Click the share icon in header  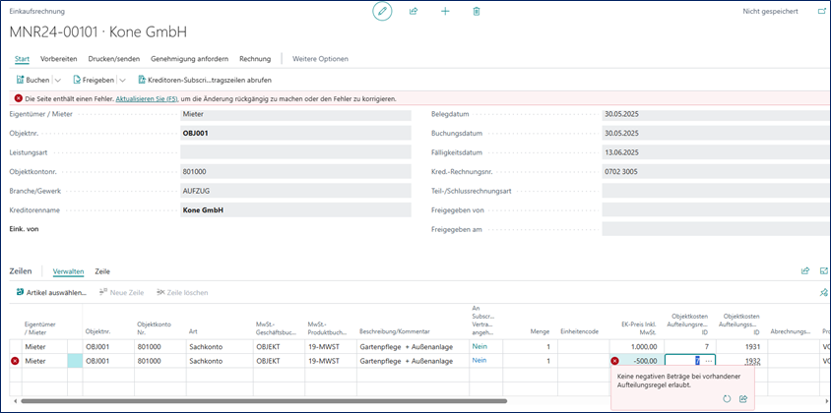(x=414, y=11)
